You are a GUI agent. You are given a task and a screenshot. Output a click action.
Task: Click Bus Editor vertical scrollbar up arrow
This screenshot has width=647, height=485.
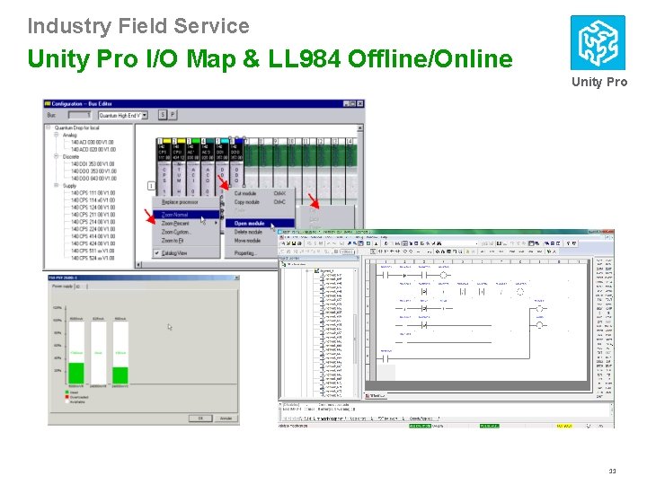coord(359,128)
